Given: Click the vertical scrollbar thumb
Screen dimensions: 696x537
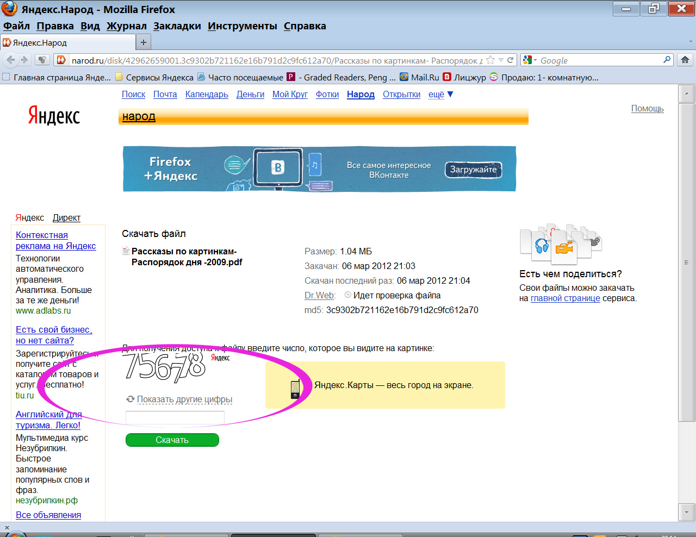Looking at the screenshot, I should tap(686, 263).
